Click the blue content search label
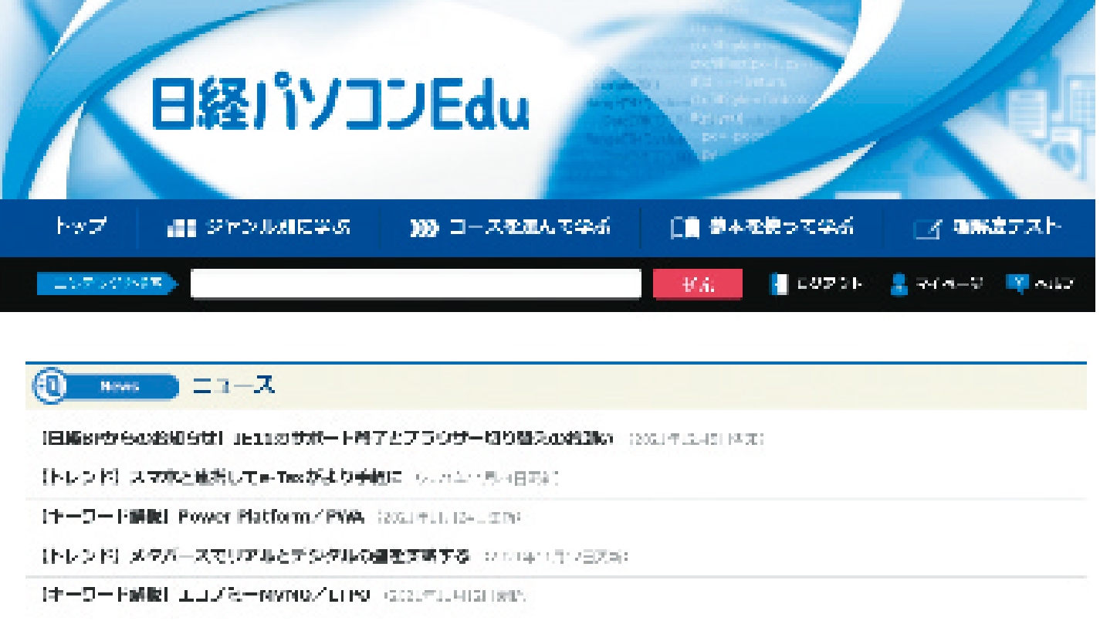 [106, 283]
